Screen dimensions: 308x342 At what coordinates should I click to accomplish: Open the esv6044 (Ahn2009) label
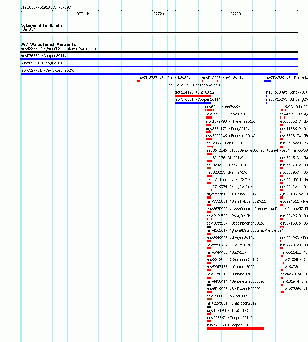tap(223, 107)
